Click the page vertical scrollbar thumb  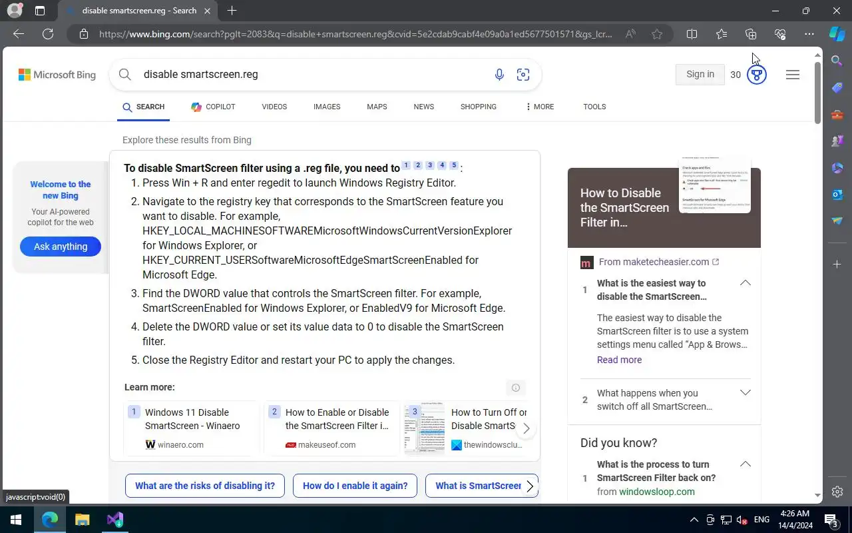(817, 93)
